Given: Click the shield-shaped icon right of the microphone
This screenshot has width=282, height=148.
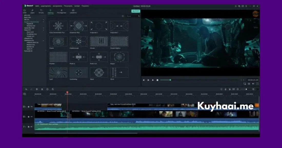Looking at the screenshot, I should pos(230,89).
